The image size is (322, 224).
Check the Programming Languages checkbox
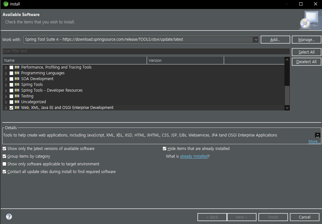(11, 73)
